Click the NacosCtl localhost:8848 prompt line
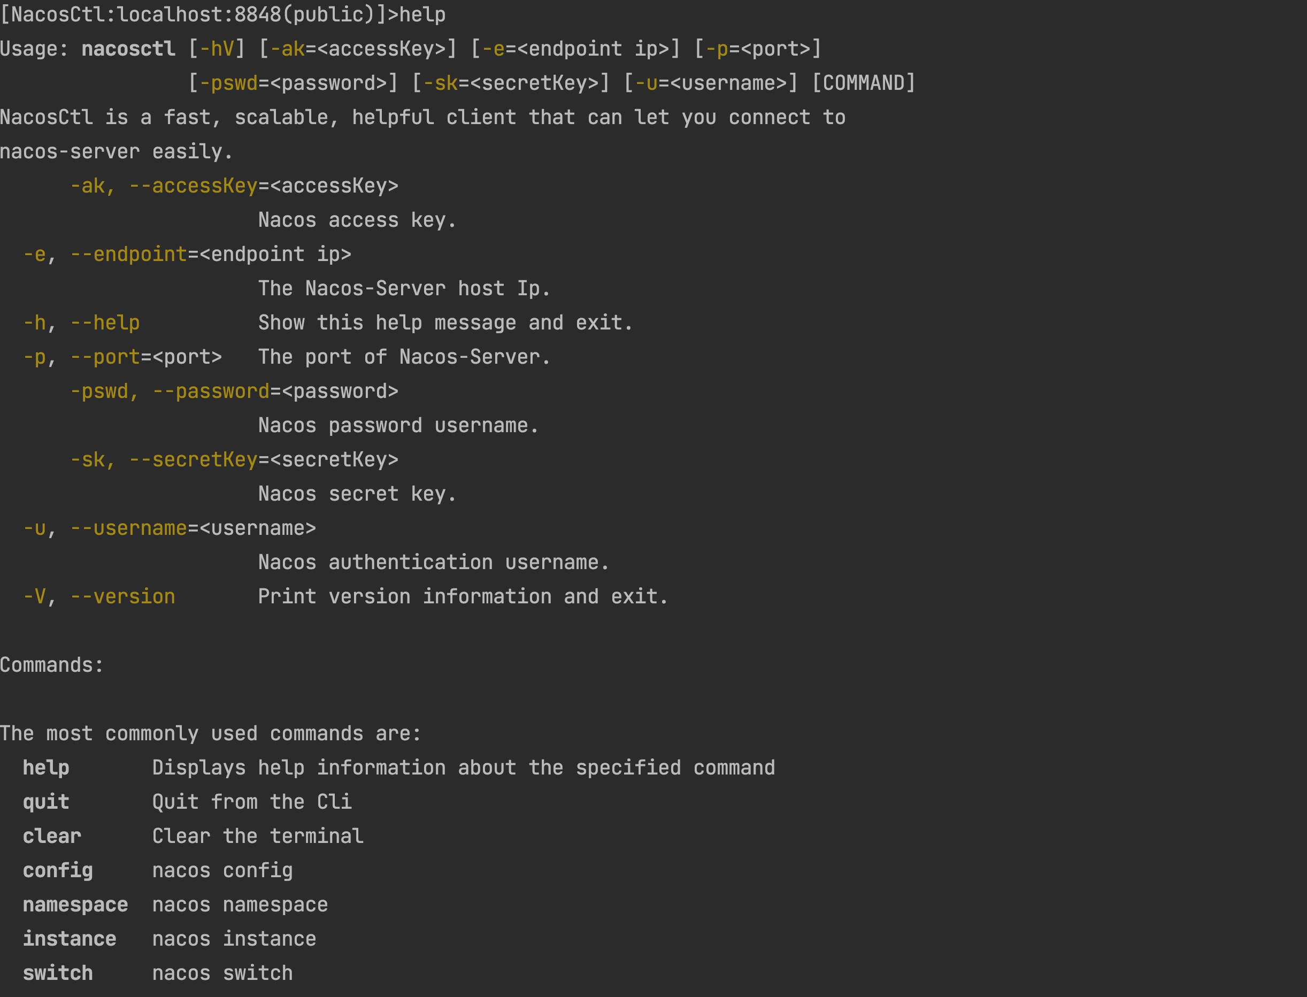This screenshot has width=1307, height=997. pos(222,14)
